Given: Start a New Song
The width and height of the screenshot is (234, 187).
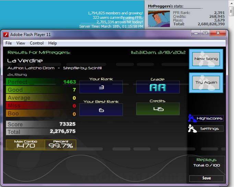Looking at the screenshot, I should pos(206,59).
